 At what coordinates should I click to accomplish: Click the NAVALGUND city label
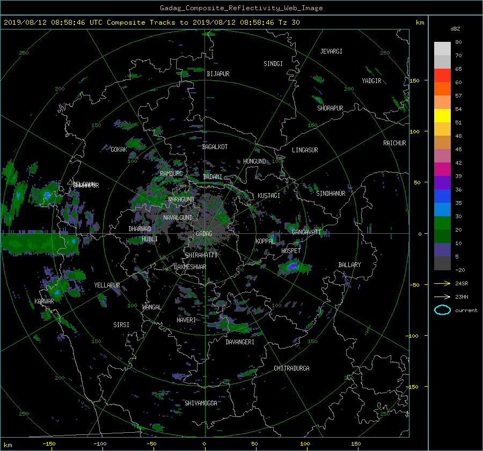coord(178,218)
